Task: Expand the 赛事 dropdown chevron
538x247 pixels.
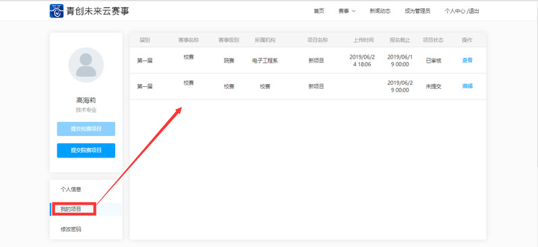Action: click(354, 11)
